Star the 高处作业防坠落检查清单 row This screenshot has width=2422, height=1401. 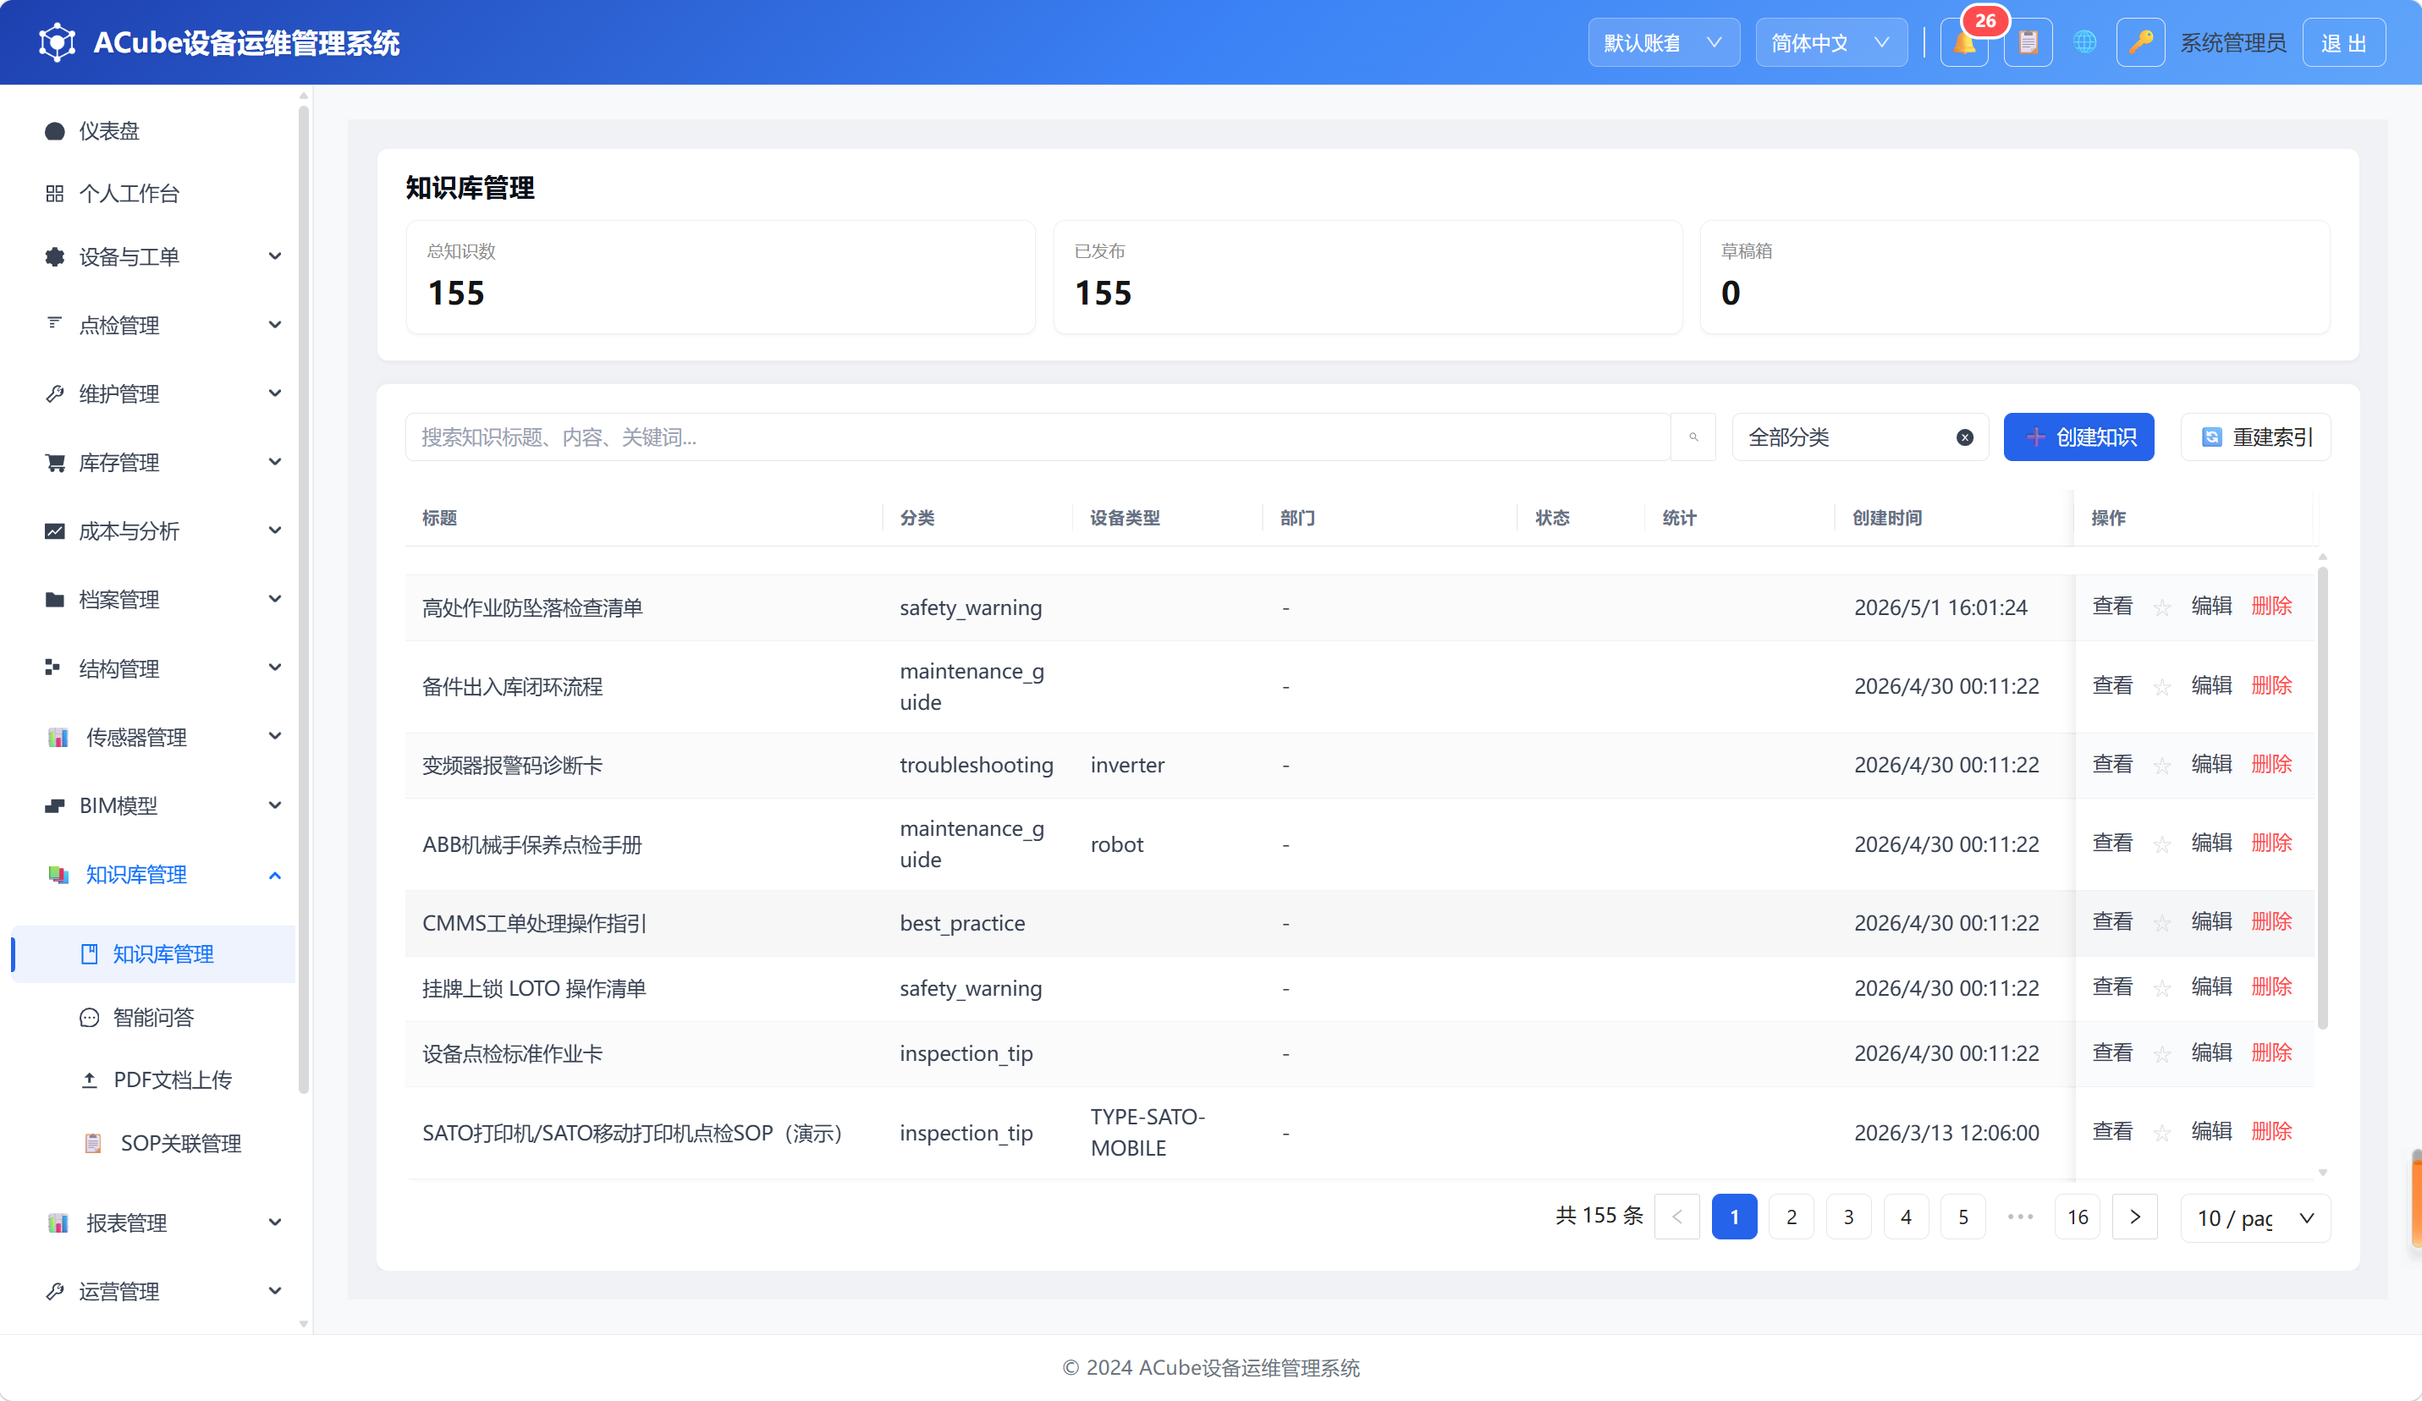click(x=2161, y=607)
